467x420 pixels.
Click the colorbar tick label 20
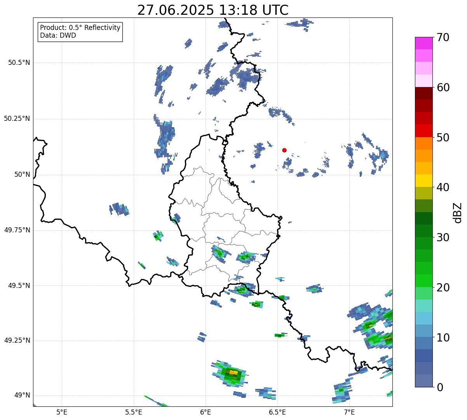click(x=443, y=288)
